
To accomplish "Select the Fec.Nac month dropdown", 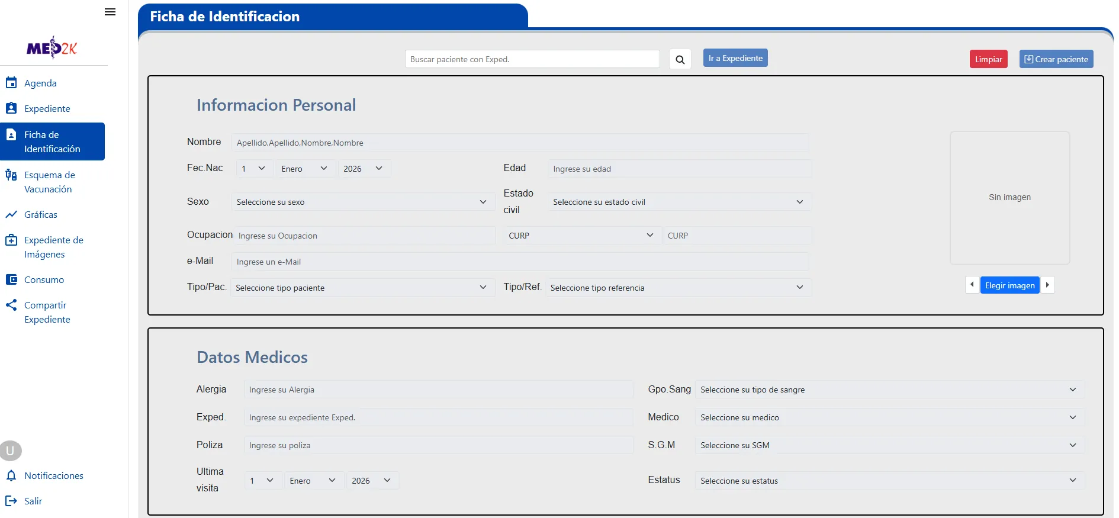I will pyautogui.click(x=305, y=169).
